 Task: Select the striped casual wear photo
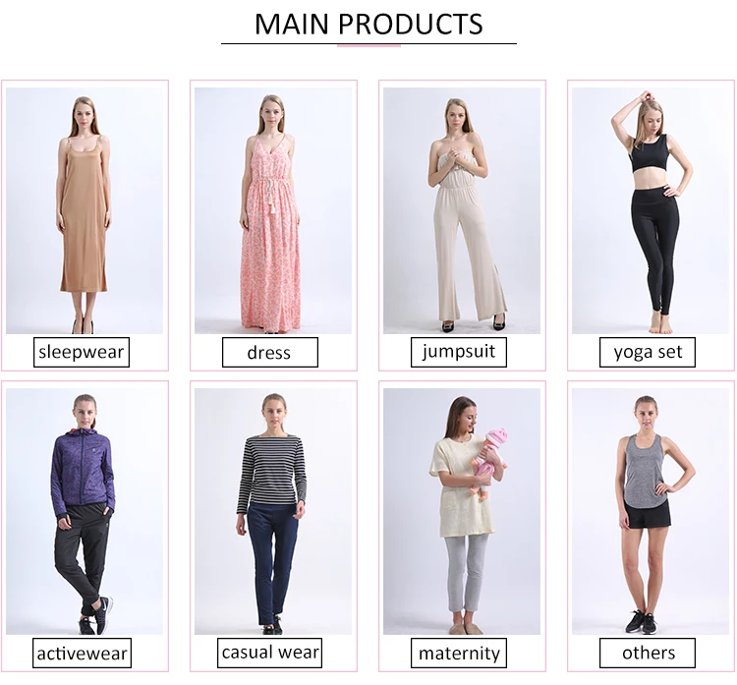(x=273, y=511)
